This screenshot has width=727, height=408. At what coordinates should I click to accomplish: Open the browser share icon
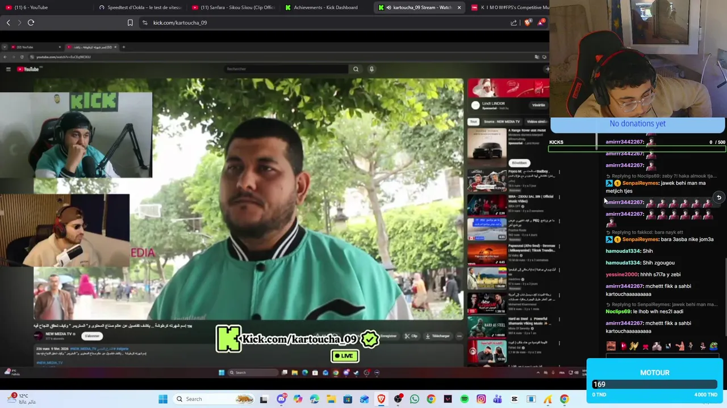coord(513,23)
